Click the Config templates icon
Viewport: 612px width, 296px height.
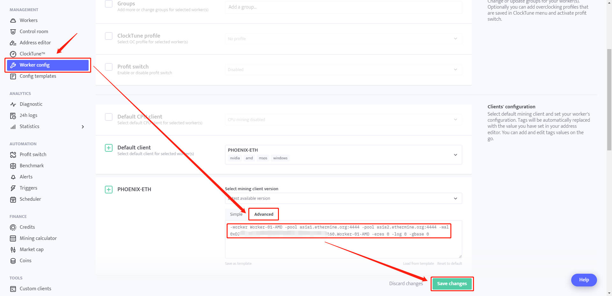pyautogui.click(x=13, y=76)
